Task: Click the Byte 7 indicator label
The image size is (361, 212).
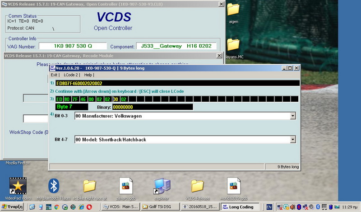Action: 72,107
